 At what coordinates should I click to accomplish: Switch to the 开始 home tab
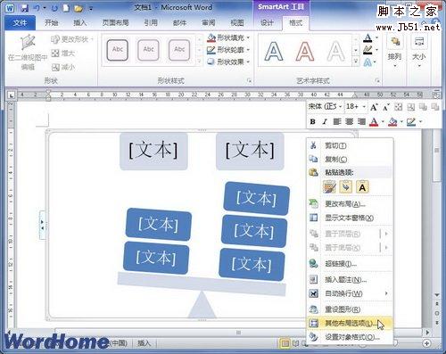coord(51,23)
